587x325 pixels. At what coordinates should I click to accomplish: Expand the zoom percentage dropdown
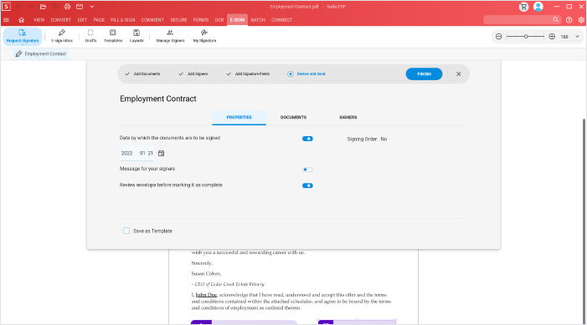tap(577, 37)
